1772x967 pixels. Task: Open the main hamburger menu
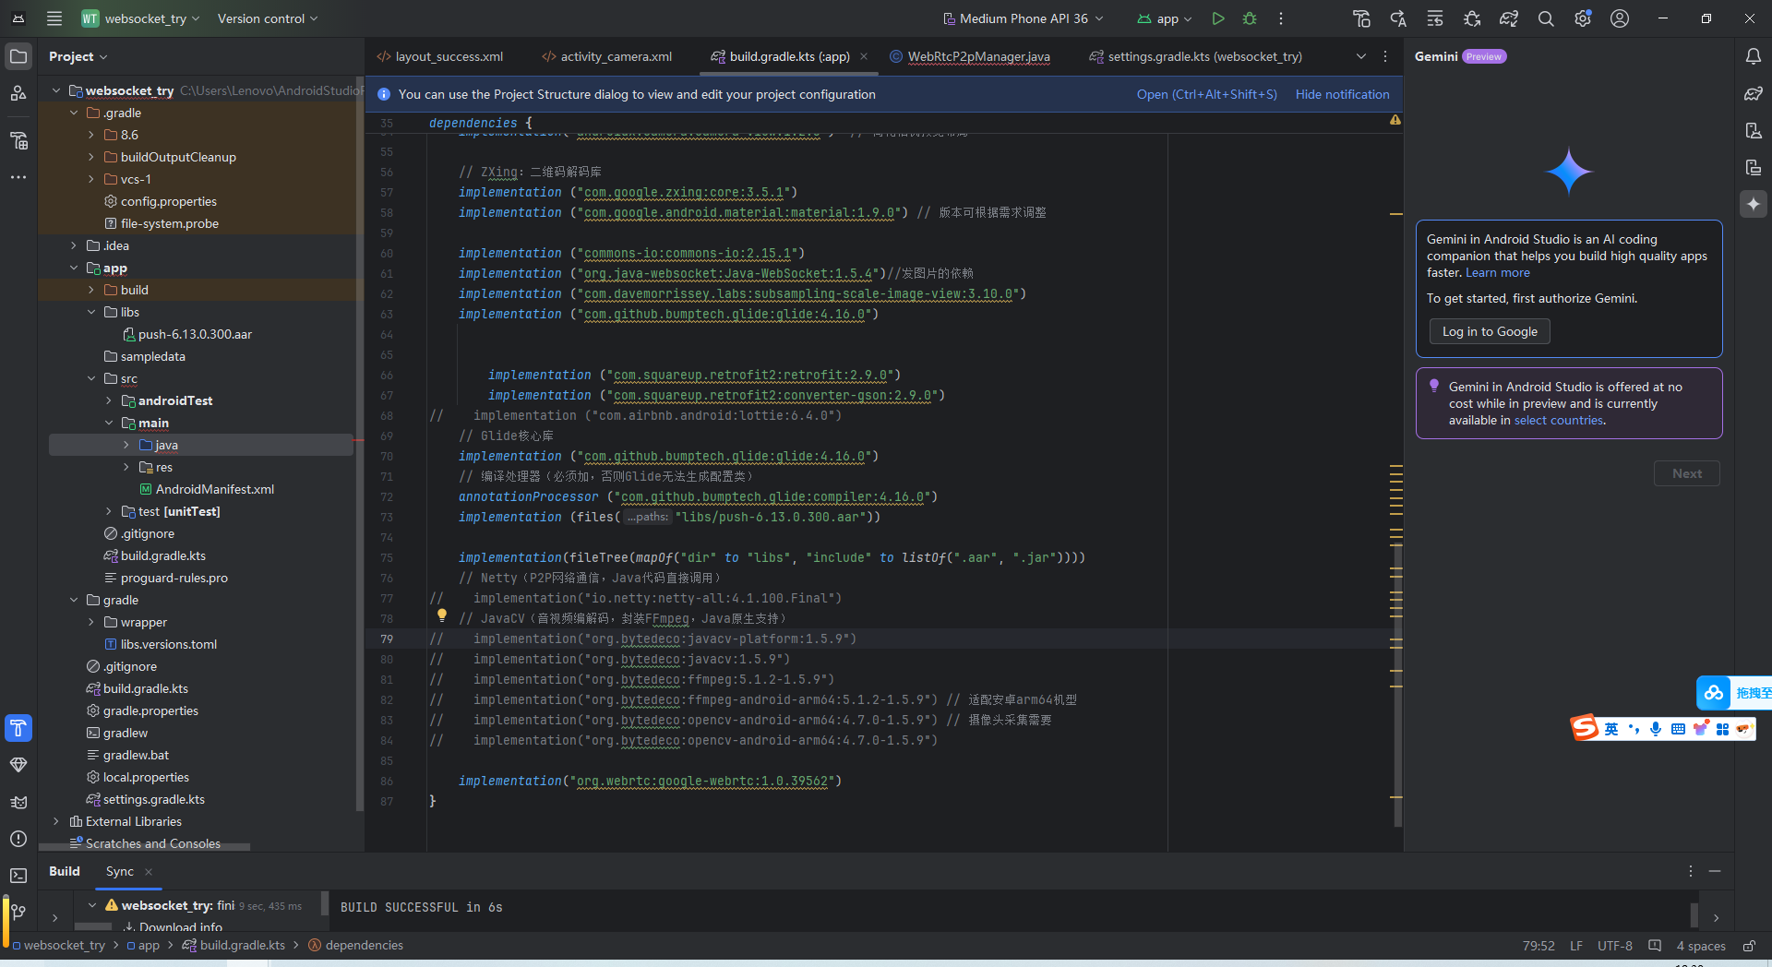click(54, 18)
